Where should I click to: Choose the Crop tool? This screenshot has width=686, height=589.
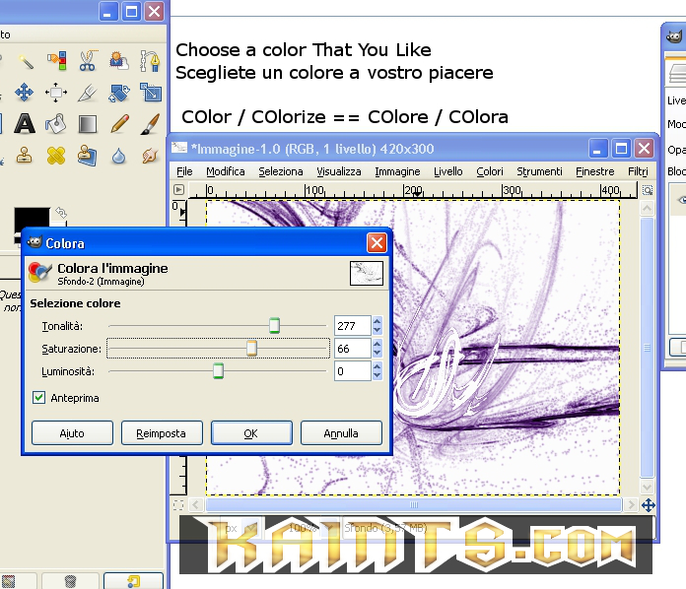click(88, 93)
